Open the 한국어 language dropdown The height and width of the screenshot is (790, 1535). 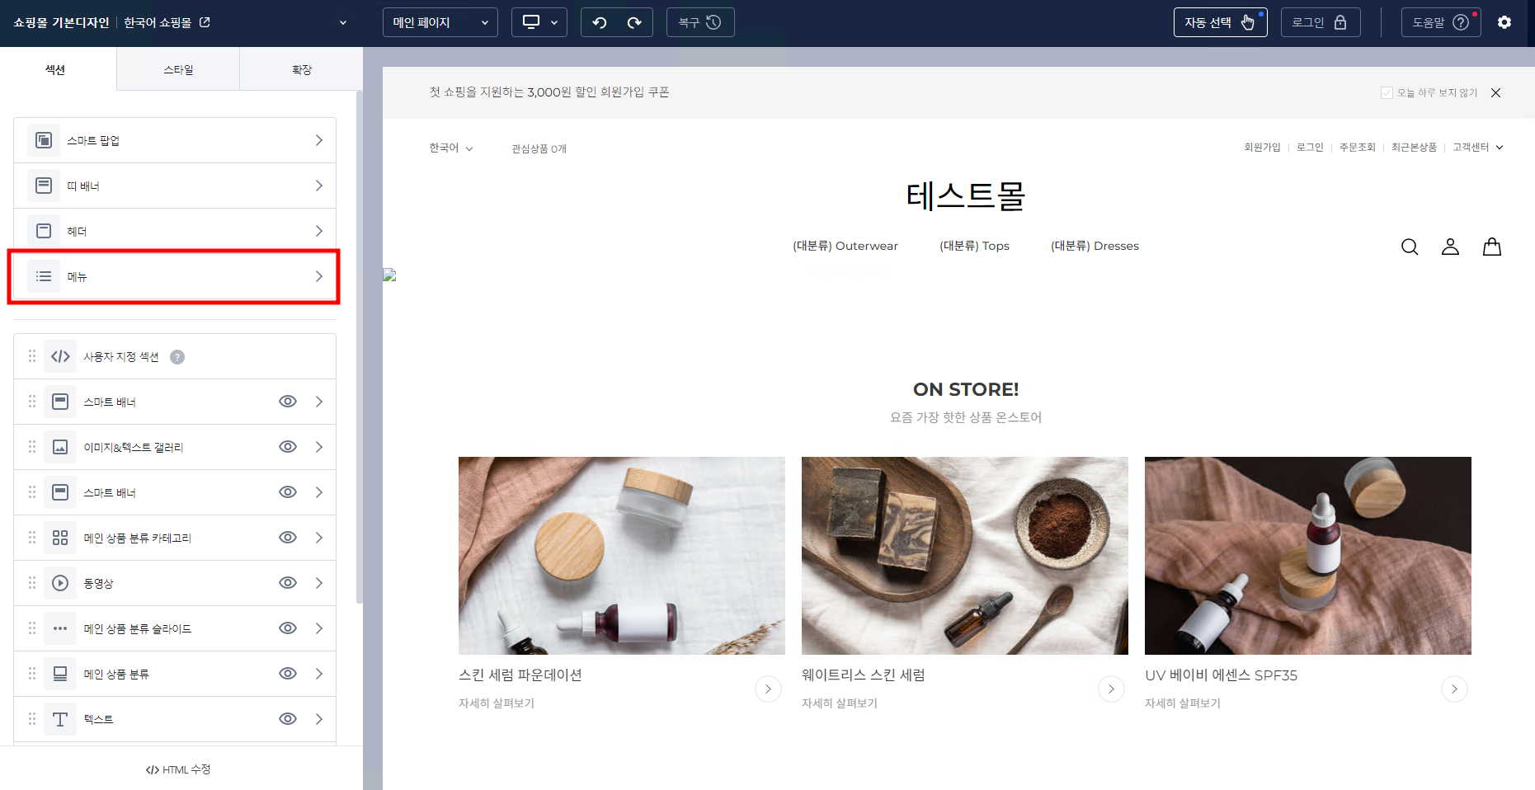(x=451, y=148)
